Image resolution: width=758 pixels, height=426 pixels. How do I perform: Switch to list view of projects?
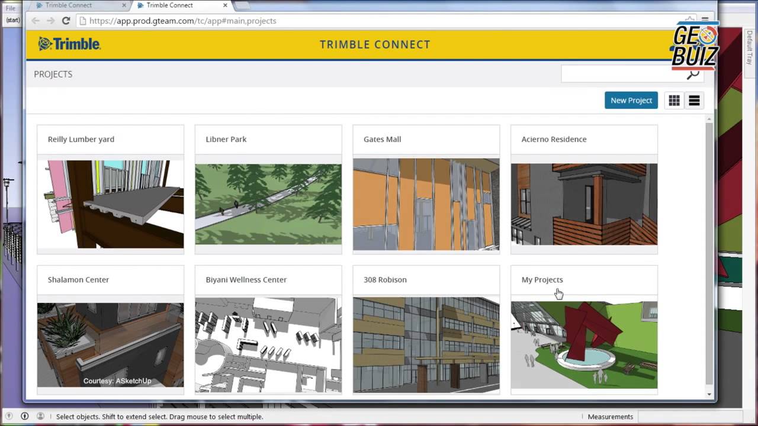pyautogui.click(x=694, y=101)
